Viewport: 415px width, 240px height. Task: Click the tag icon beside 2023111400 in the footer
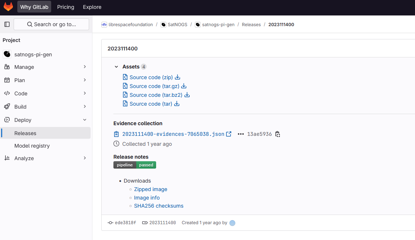click(145, 223)
